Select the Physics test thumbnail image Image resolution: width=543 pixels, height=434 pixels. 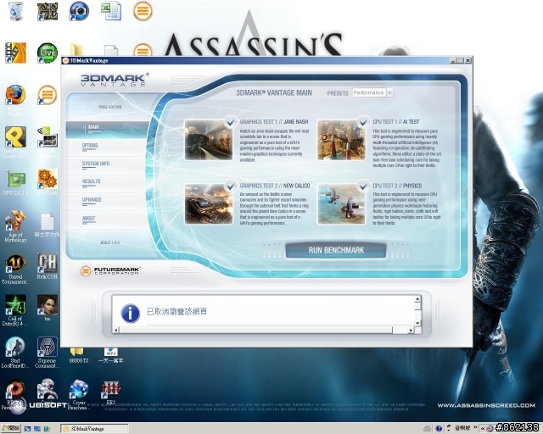[x=341, y=203]
